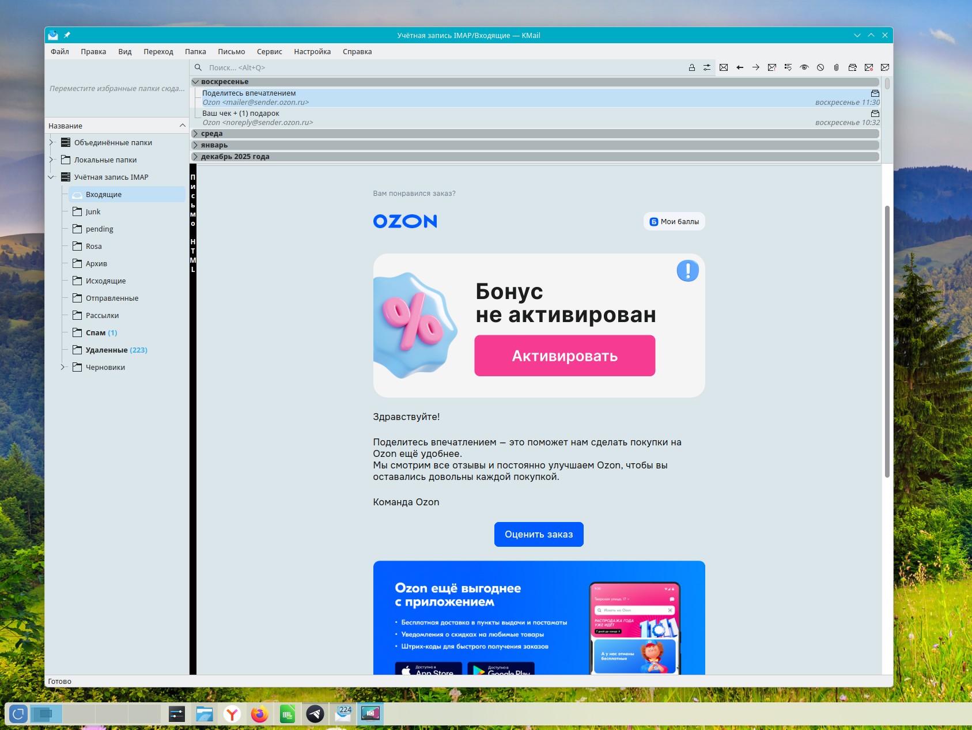Screen dimensions: 972x730
Task: Open the 'Вид' menu
Action: pos(125,51)
